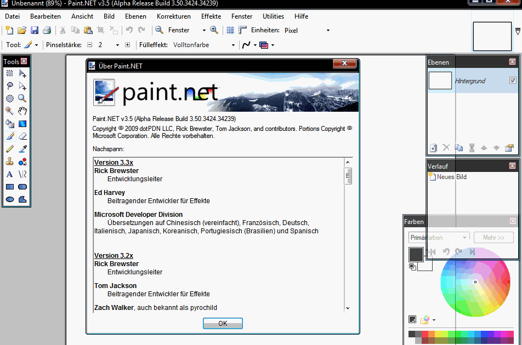Screen dimensions: 522x345
Task: Select the Paintbrush tool in Tools panel
Action: tap(10, 136)
